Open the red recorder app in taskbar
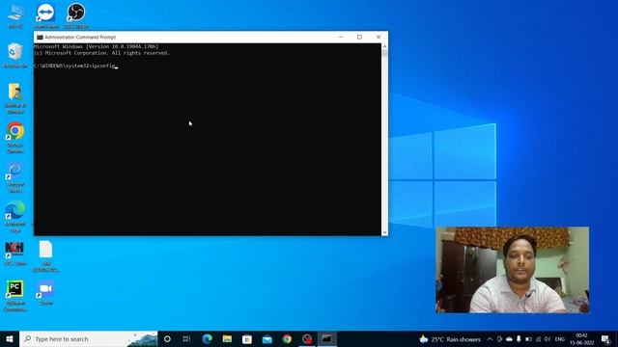Image resolution: width=618 pixels, height=347 pixels. (x=307, y=338)
